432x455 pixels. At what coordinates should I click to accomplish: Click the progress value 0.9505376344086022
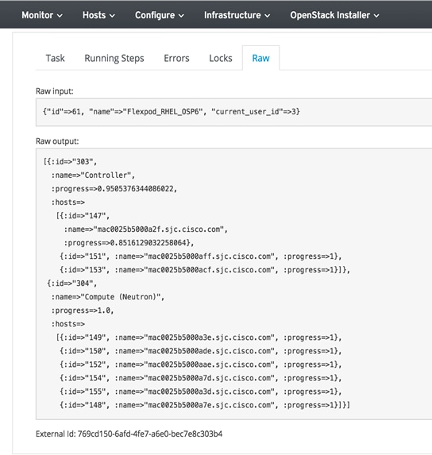[x=136, y=189]
